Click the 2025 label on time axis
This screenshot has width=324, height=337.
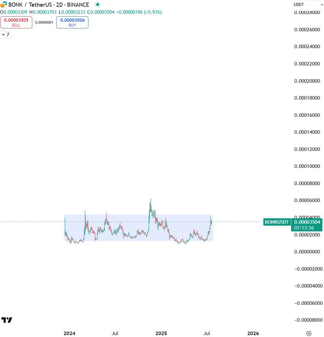161,333
